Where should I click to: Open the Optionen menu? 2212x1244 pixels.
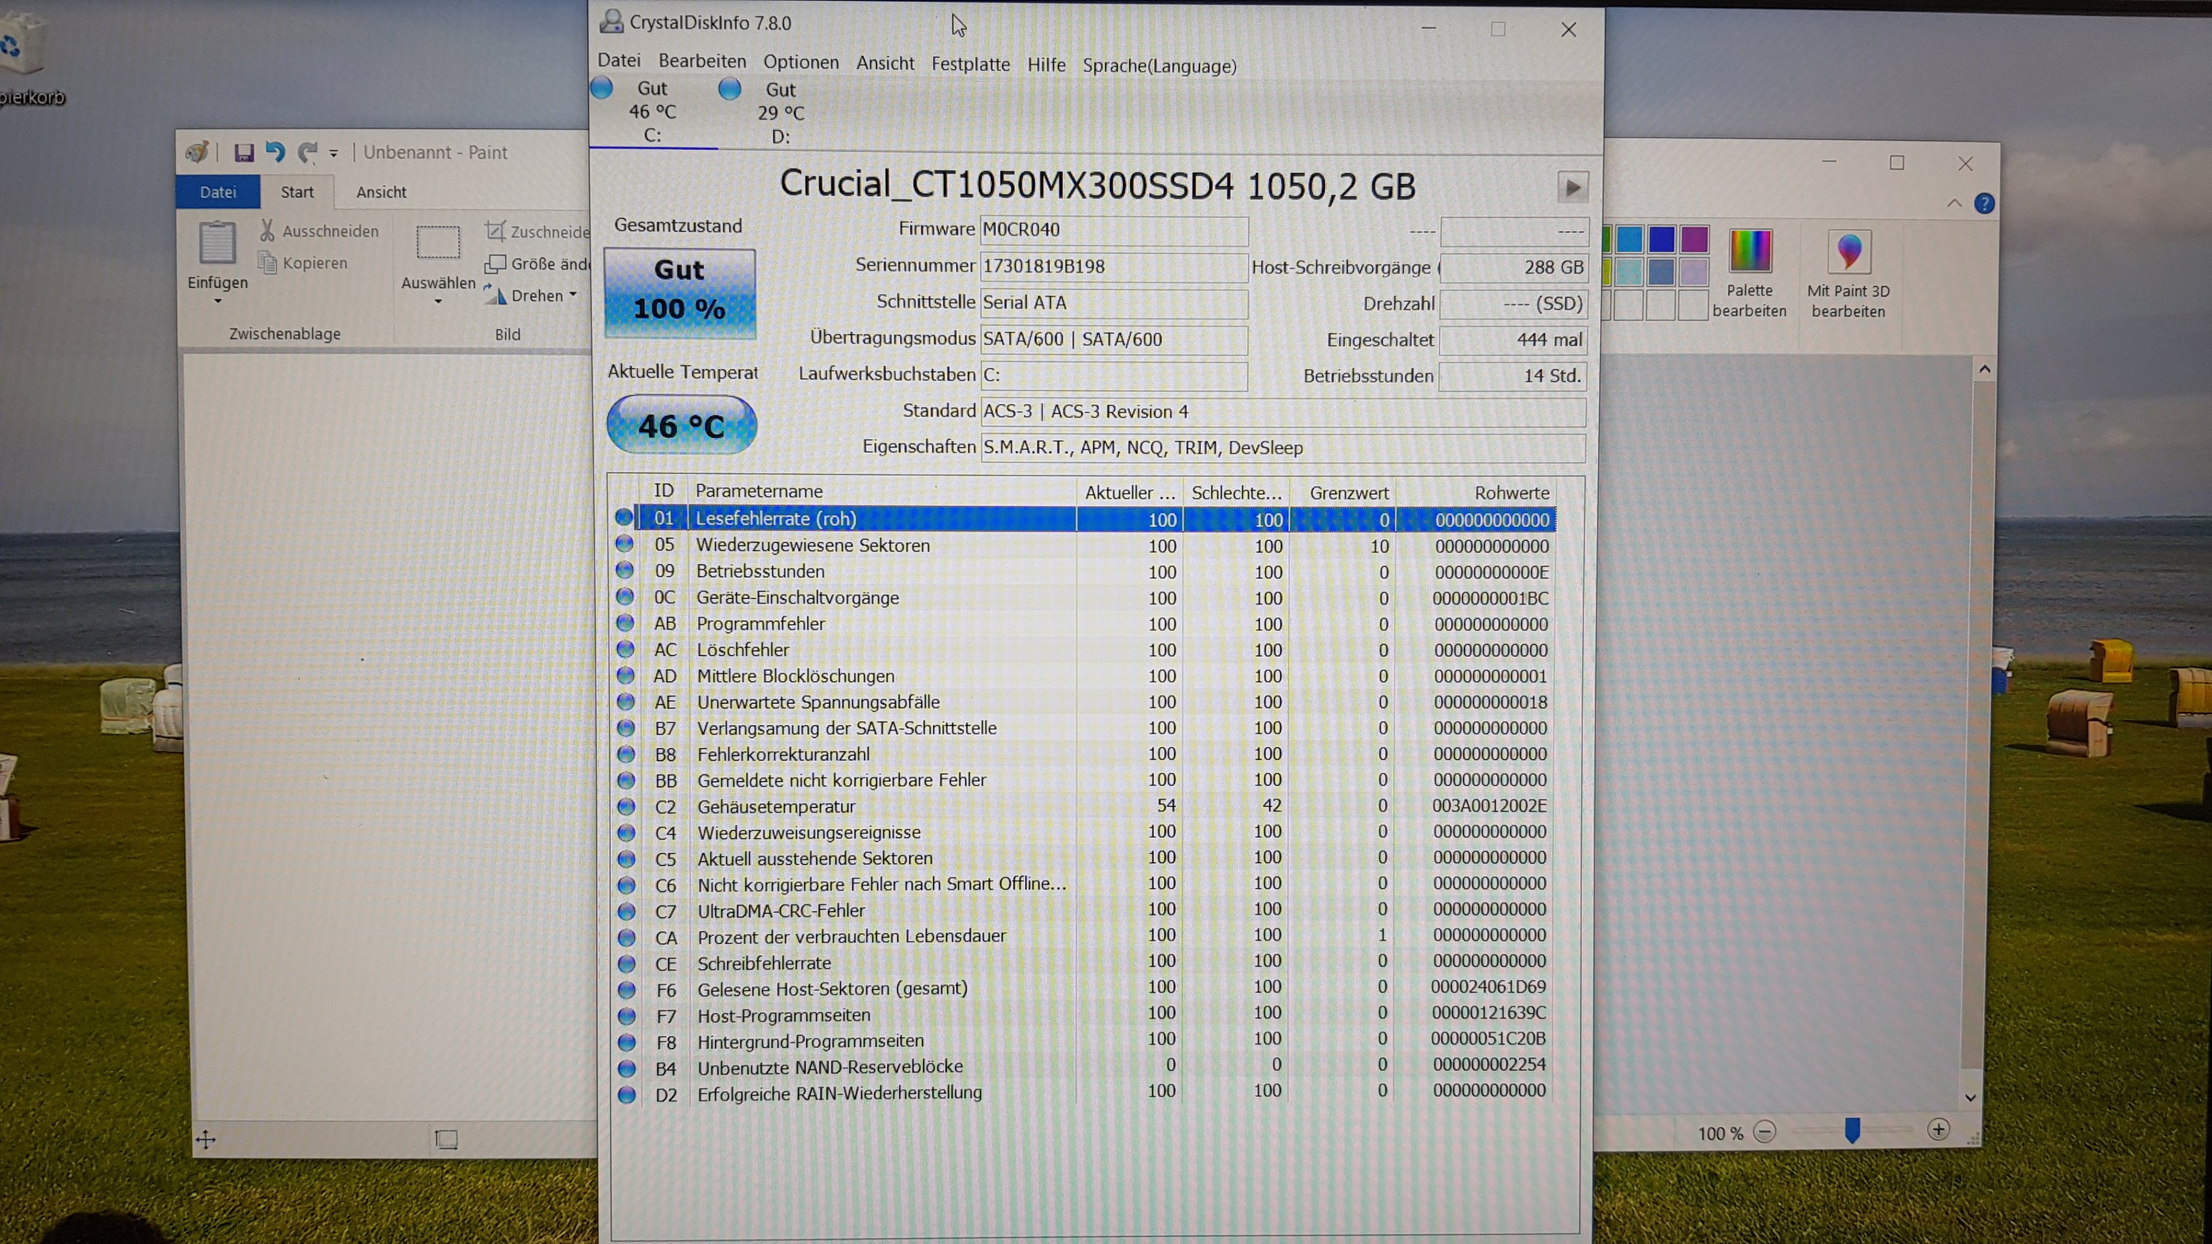pos(801,62)
